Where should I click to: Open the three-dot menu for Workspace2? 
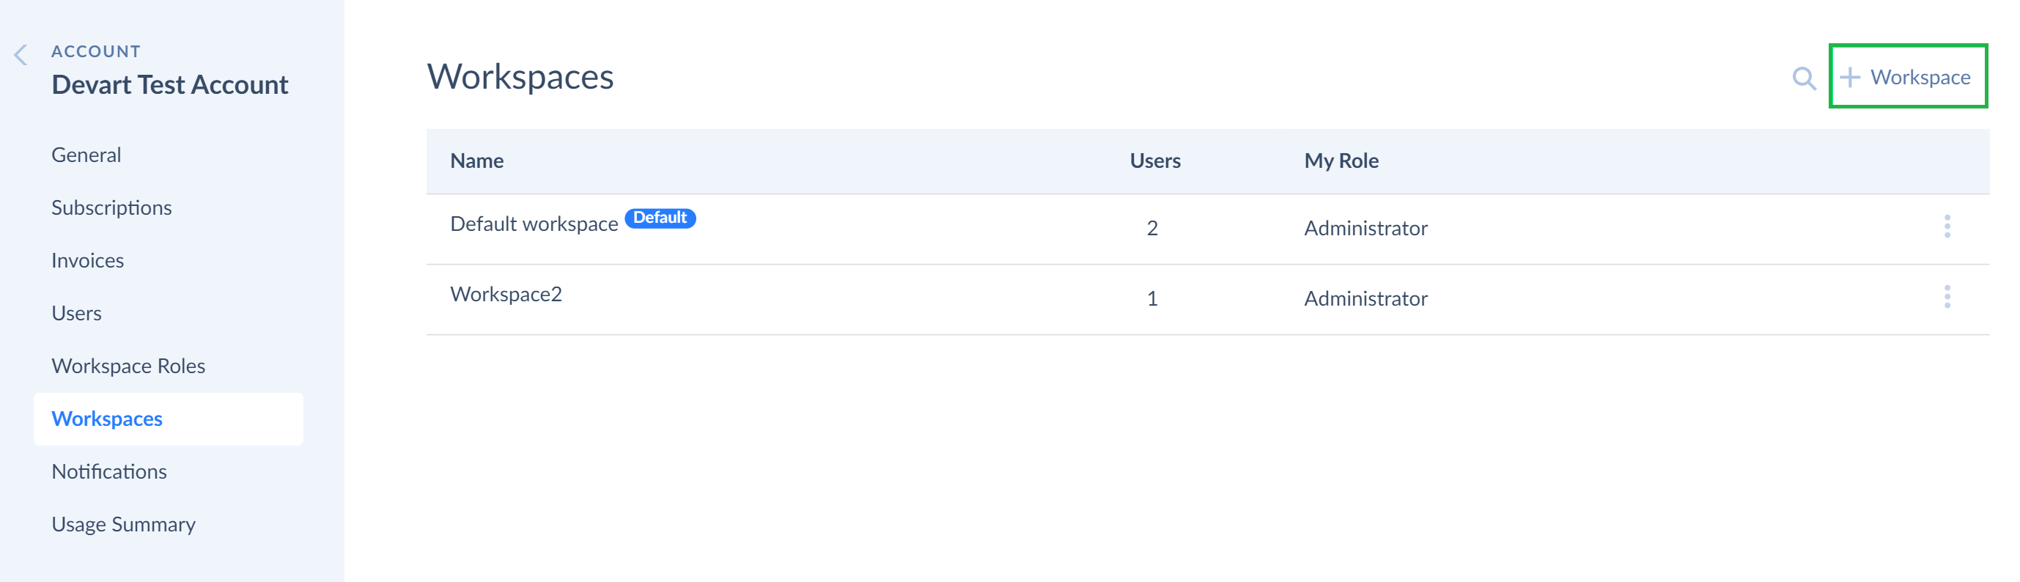click(x=1947, y=298)
